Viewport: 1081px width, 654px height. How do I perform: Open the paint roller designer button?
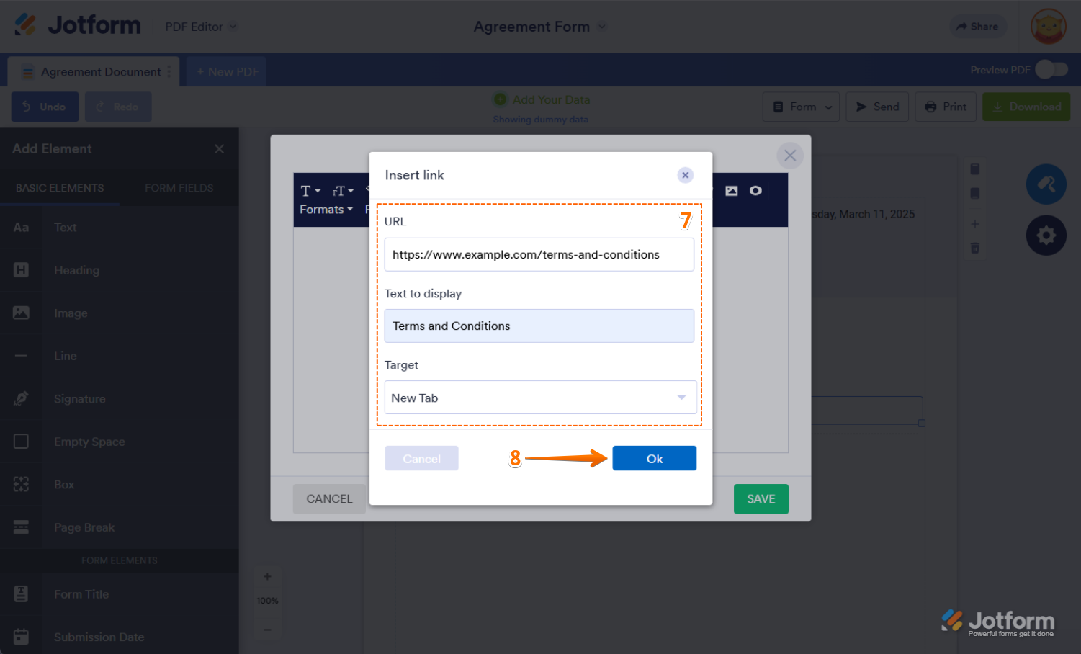click(1046, 184)
